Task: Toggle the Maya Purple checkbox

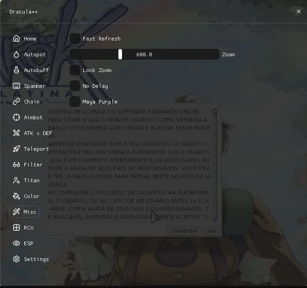Action: [x=75, y=102]
